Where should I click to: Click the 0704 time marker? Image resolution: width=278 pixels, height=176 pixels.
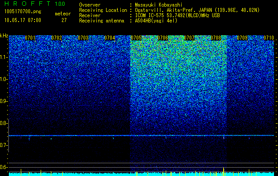coord(110,38)
